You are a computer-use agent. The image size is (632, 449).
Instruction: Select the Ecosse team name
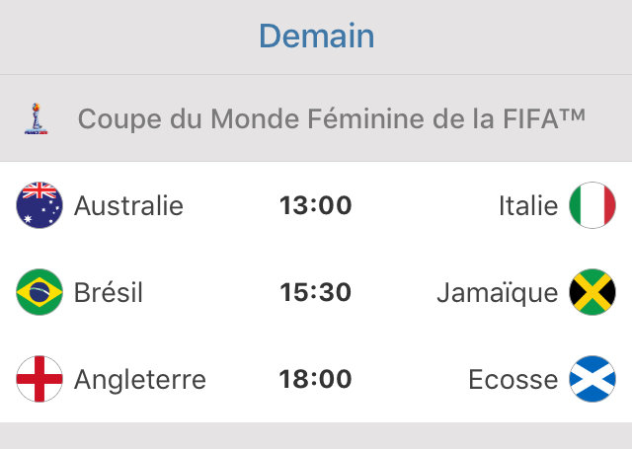(513, 379)
